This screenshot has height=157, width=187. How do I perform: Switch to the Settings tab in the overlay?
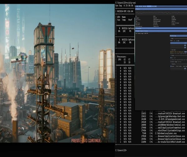click(145, 6)
